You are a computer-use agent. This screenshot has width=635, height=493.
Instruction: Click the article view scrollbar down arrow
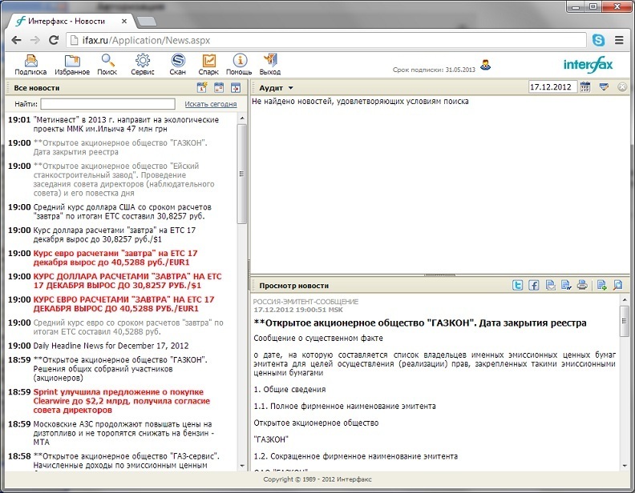tap(624, 466)
